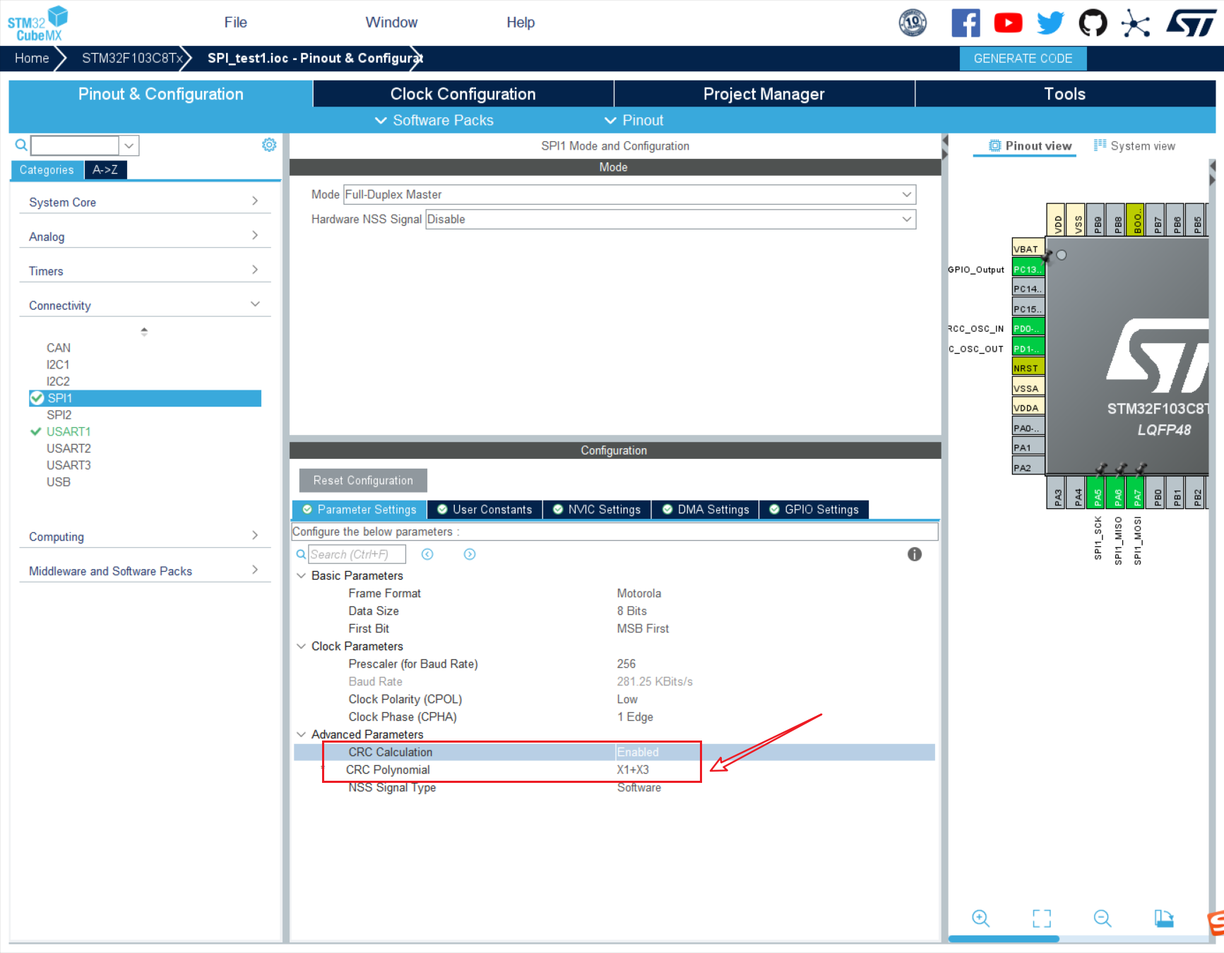This screenshot has width=1224, height=953.
Task: Open the Twitter link icon
Action: point(1050,23)
